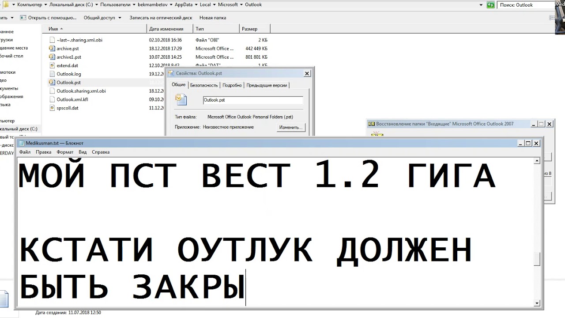Click the 442 449 КБ size cell
Image resolution: width=565 pixels, height=318 pixels.
click(256, 49)
